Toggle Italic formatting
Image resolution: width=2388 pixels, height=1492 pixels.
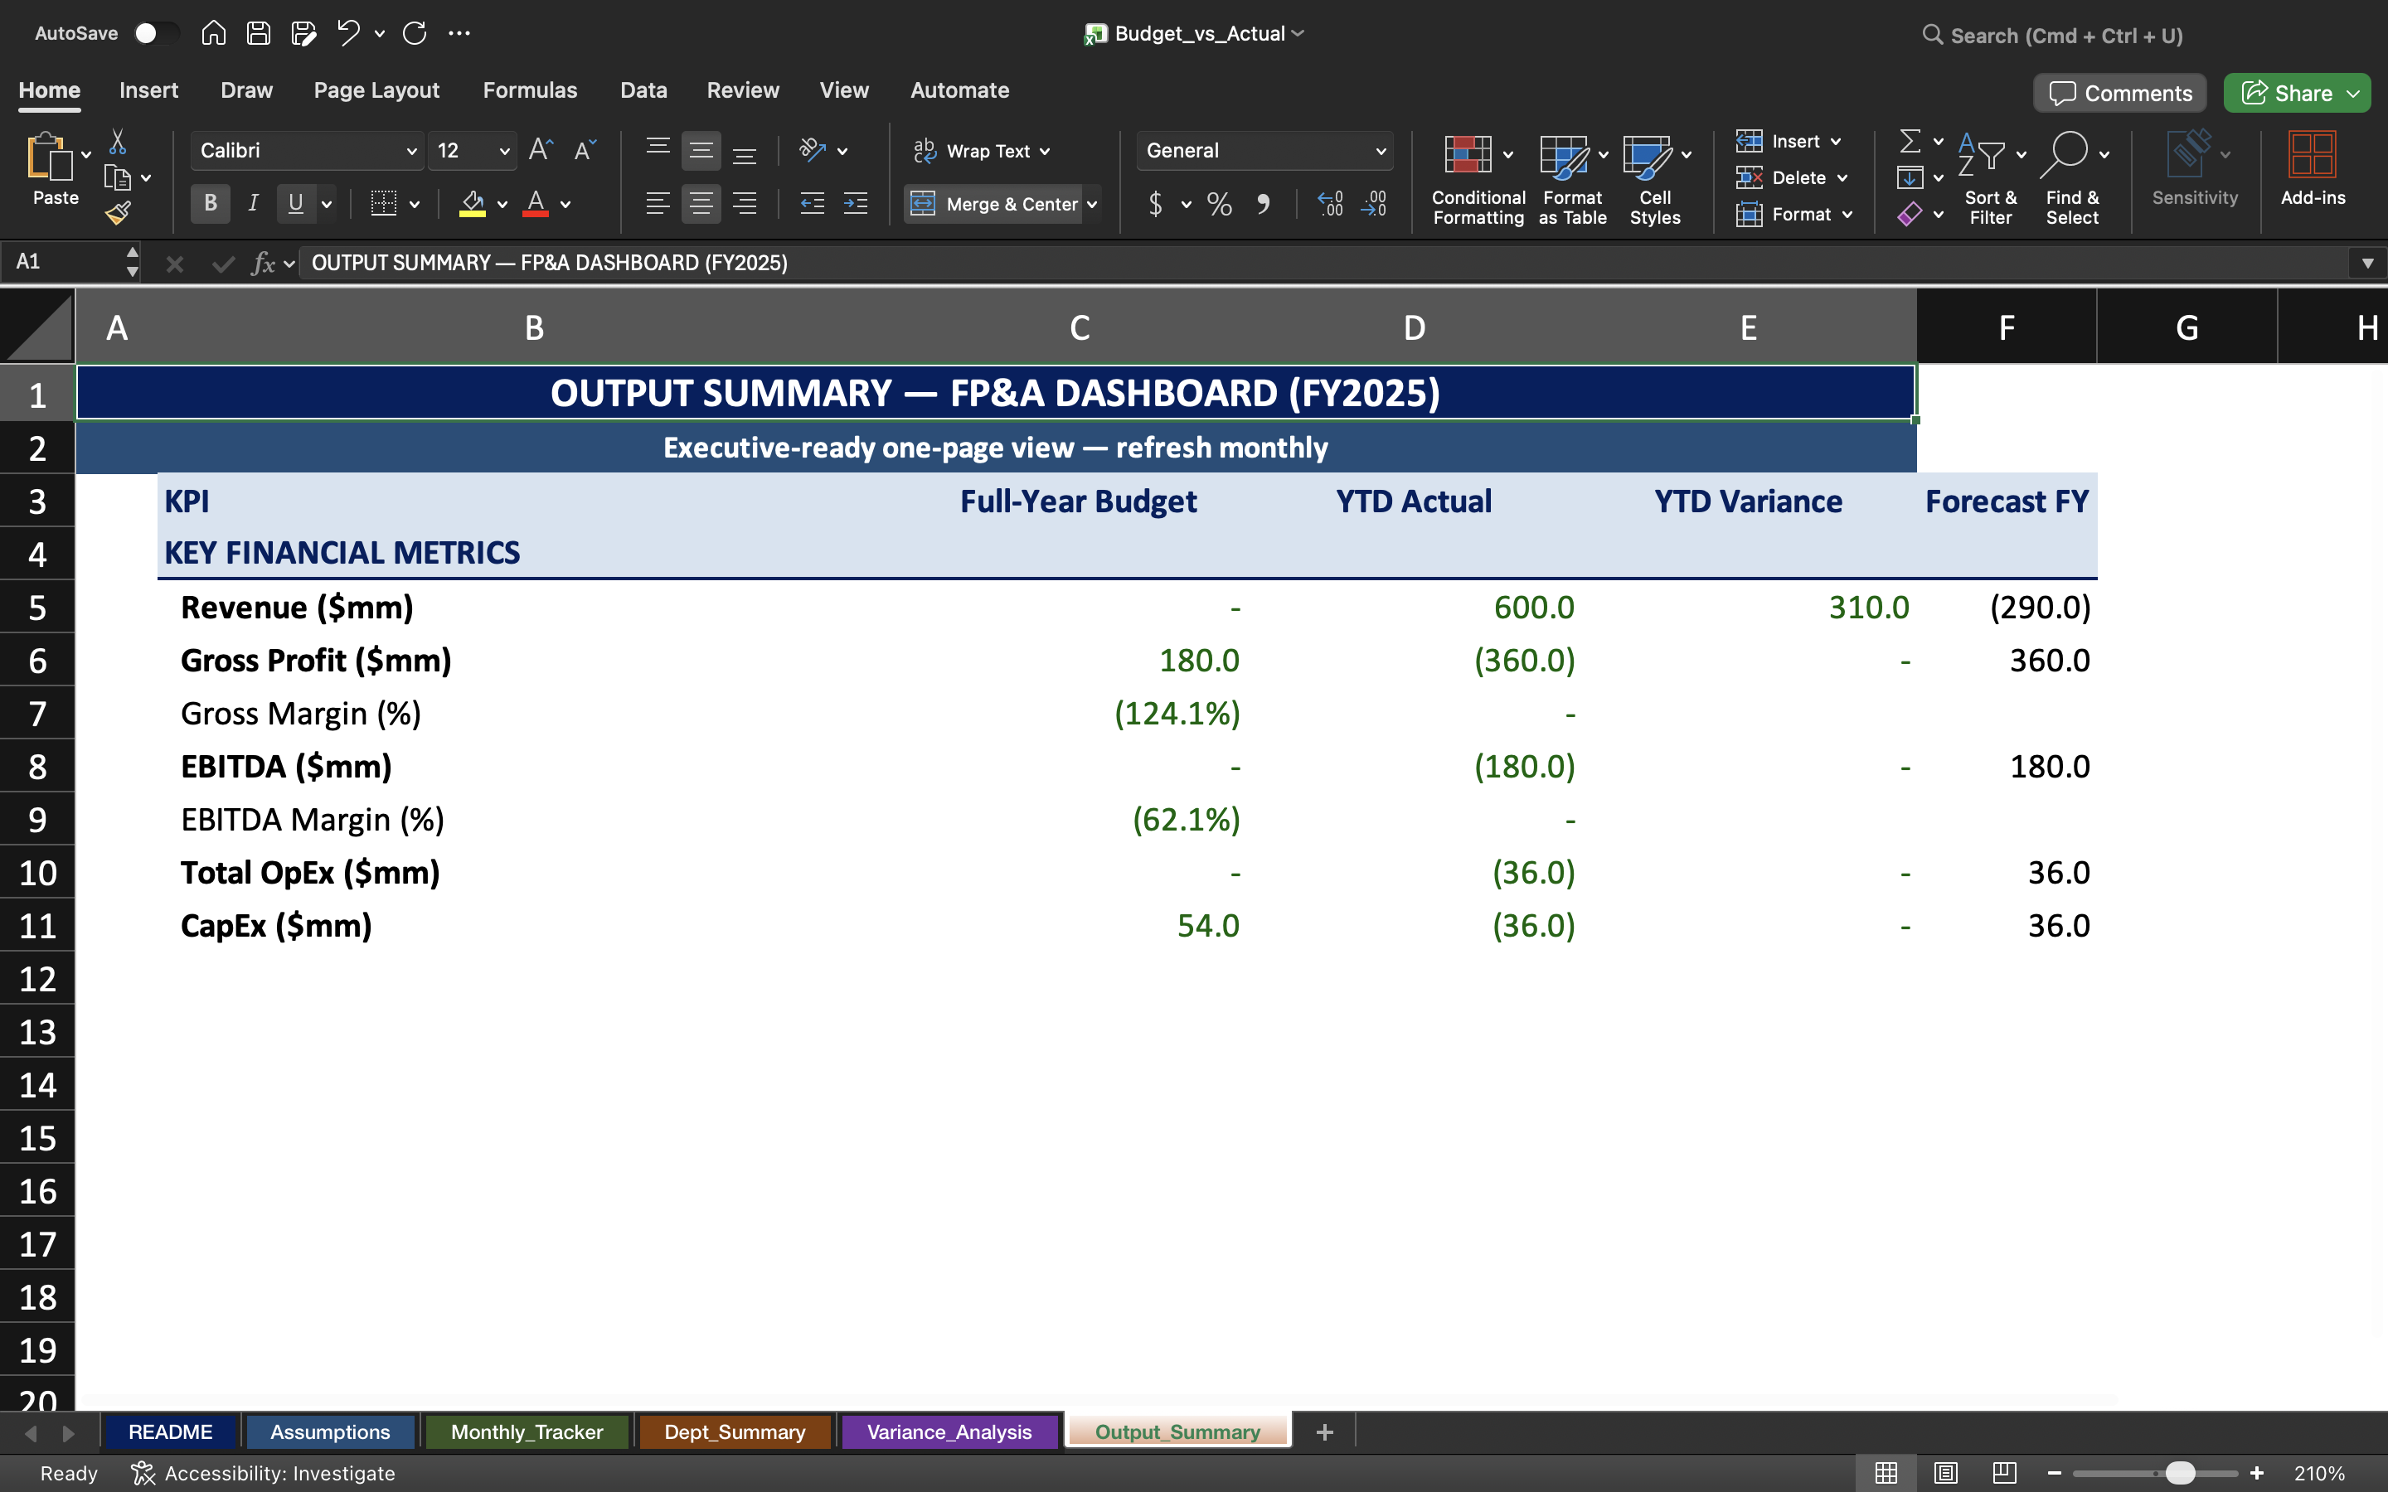click(253, 204)
